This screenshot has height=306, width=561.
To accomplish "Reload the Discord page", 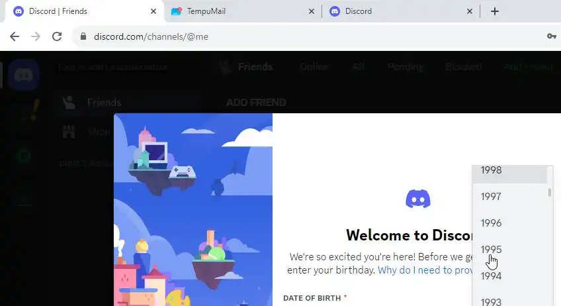I will (x=57, y=36).
